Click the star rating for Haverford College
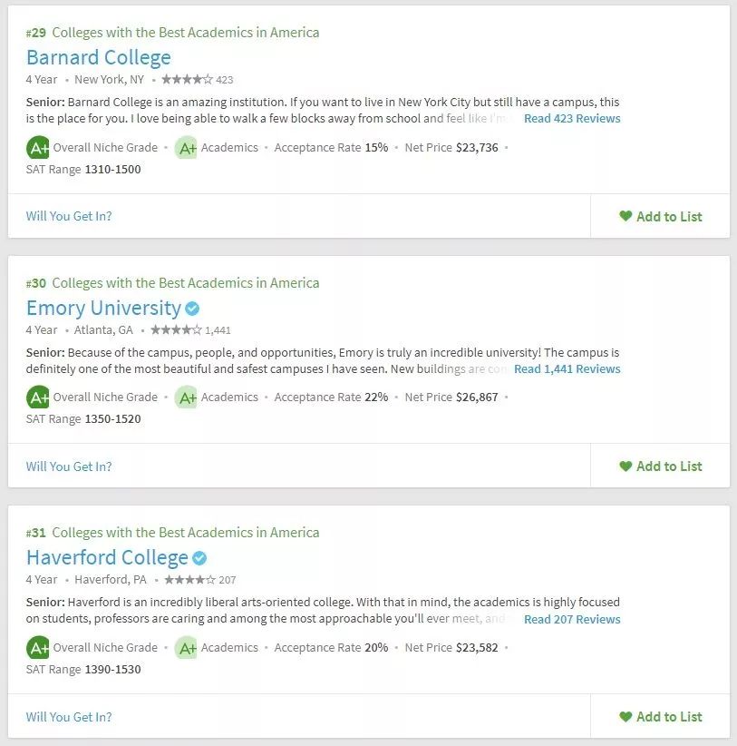The width and height of the screenshot is (737, 746). coord(189,580)
